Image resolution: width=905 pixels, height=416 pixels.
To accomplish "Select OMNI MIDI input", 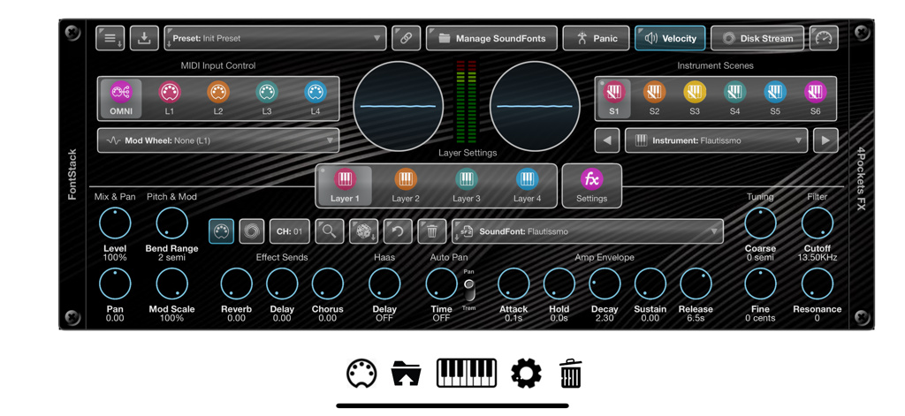I will 121,99.
